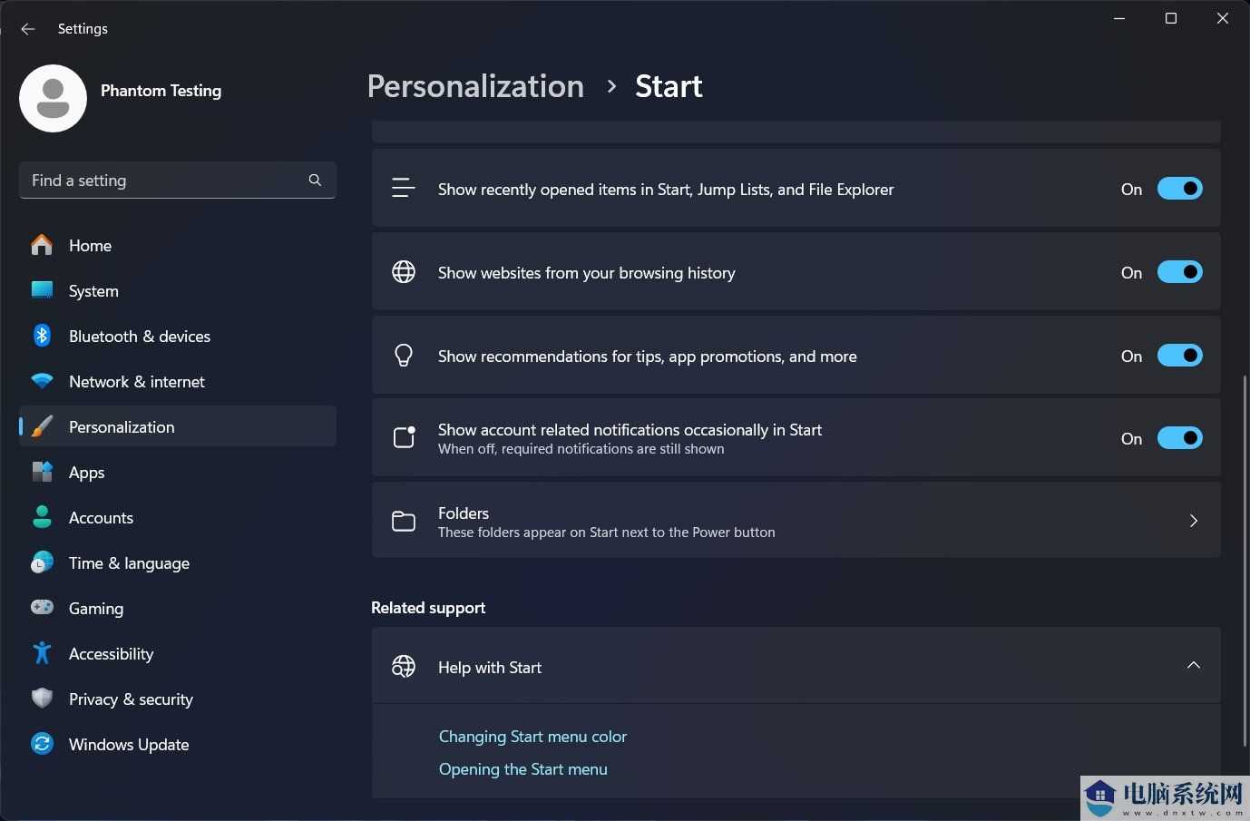Open Folders settings via its right chevron
The image size is (1250, 821).
click(1193, 521)
